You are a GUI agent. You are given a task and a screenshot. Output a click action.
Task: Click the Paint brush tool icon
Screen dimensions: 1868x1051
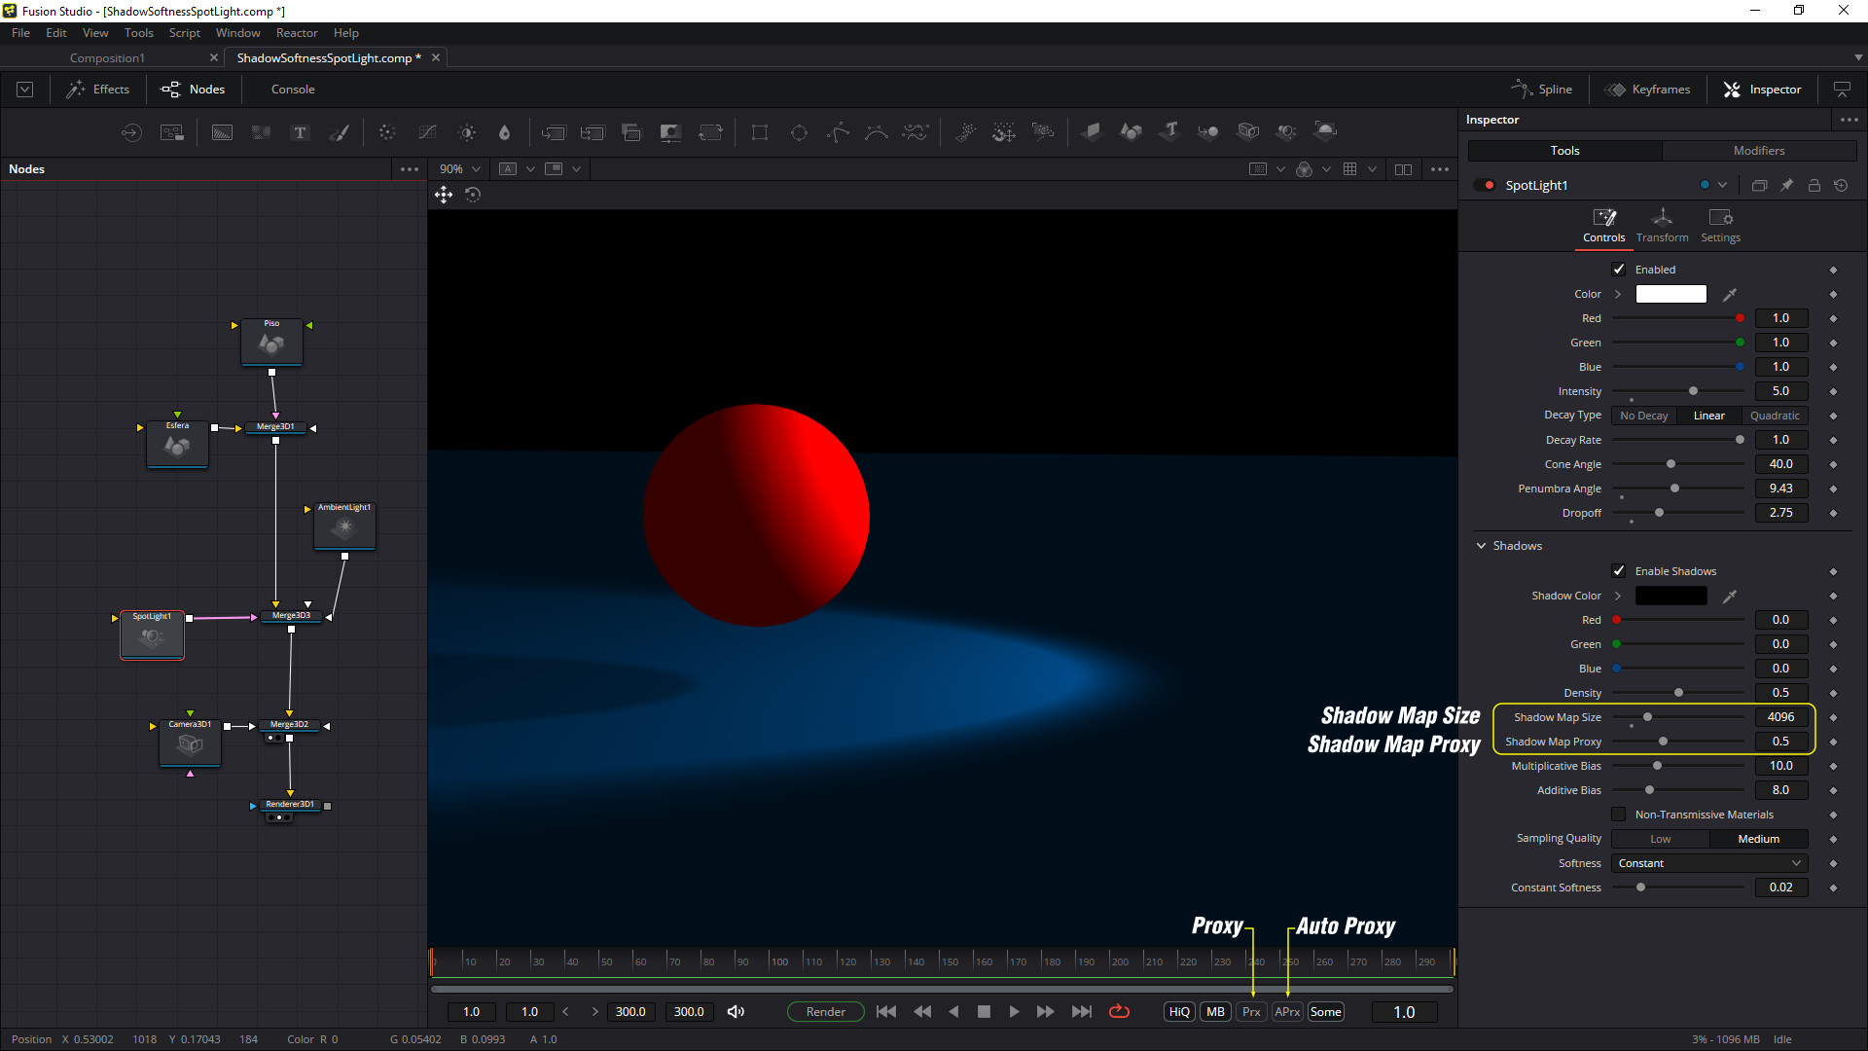click(x=339, y=132)
